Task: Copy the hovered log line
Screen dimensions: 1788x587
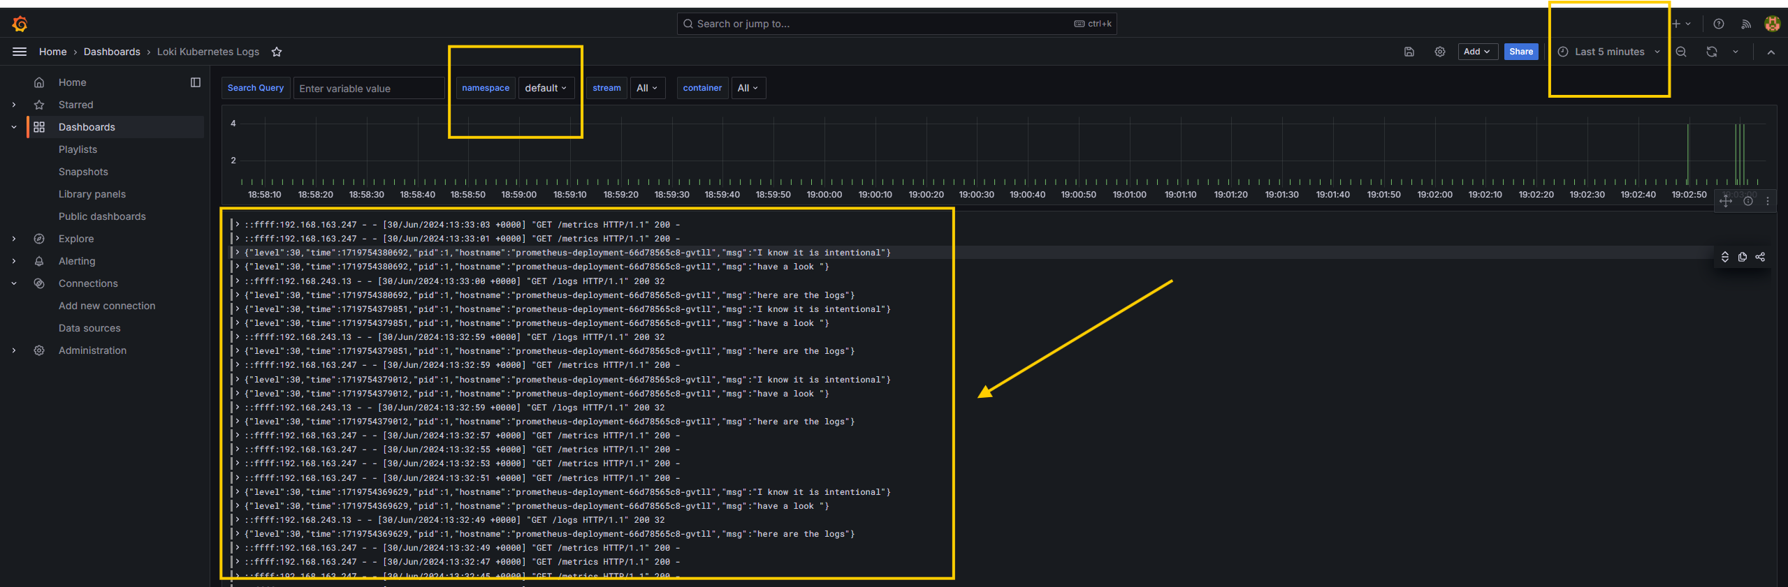Action: (1742, 257)
